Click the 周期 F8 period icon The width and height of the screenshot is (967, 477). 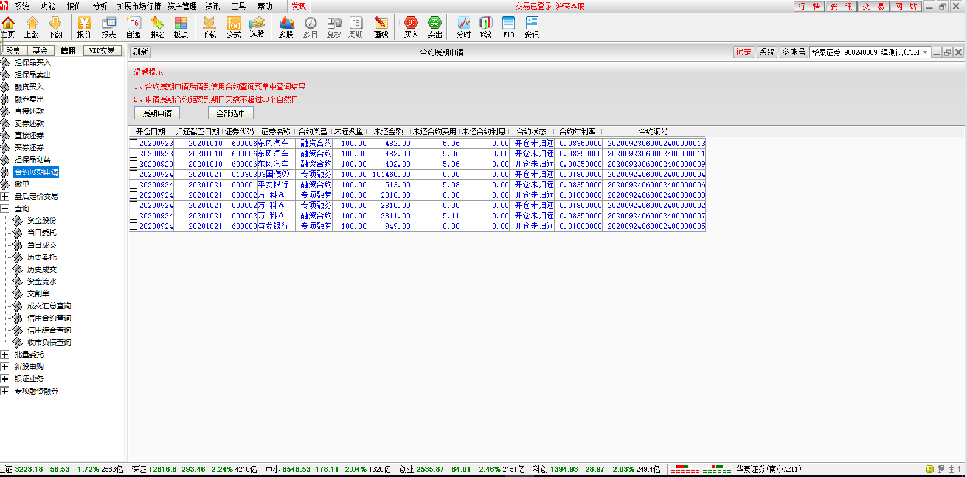click(x=356, y=27)
